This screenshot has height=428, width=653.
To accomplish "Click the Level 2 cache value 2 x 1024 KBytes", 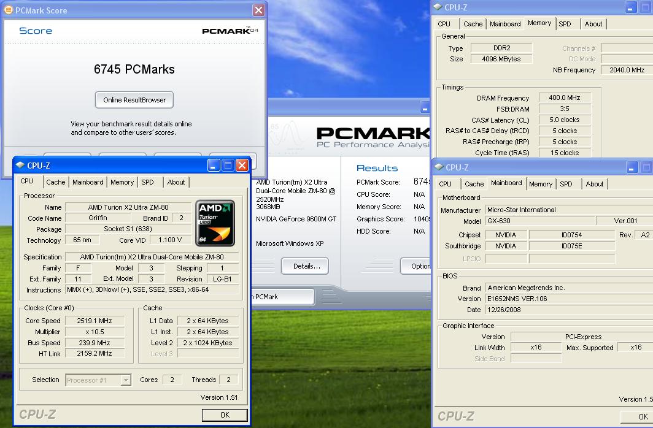I will click(208, 343).
